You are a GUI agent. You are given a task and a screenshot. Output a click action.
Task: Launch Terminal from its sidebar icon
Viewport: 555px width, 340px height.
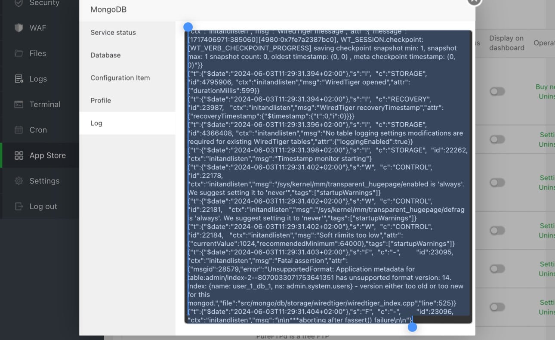(x=18, y=104)
